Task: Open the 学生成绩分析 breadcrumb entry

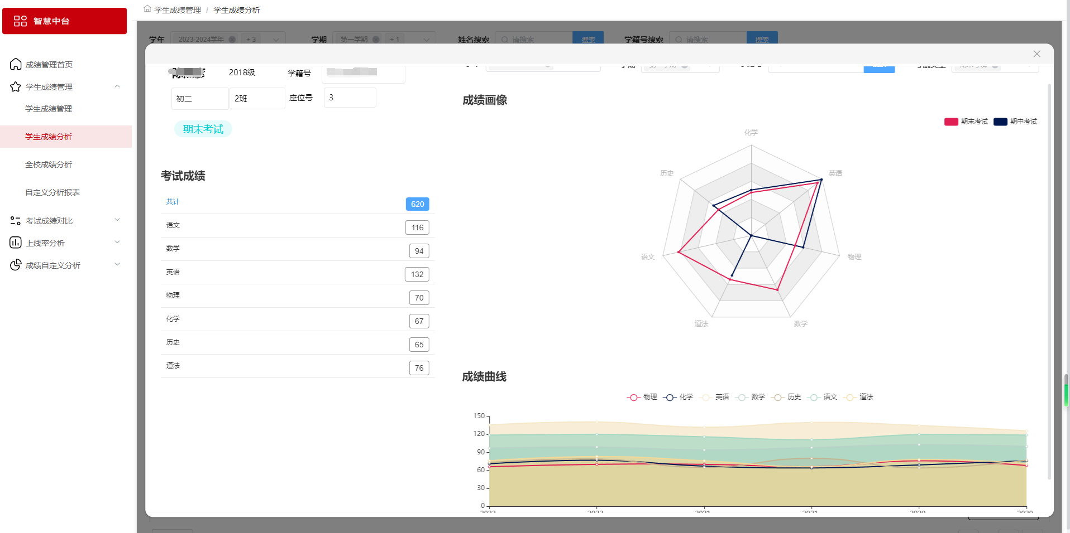Action: [235, 9]
